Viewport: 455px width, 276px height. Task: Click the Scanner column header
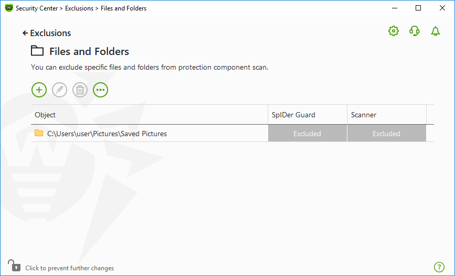coord(387,115)
